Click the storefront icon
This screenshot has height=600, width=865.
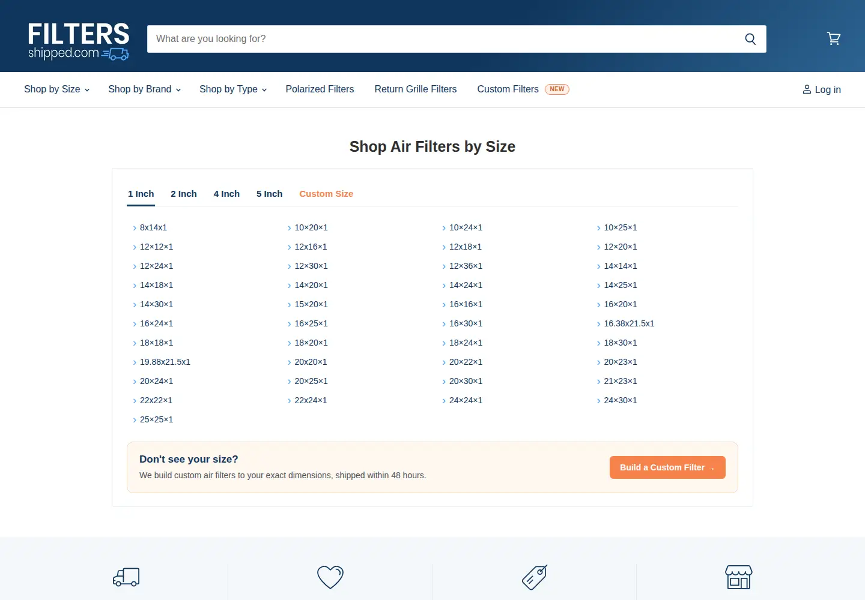coord(739,577)
